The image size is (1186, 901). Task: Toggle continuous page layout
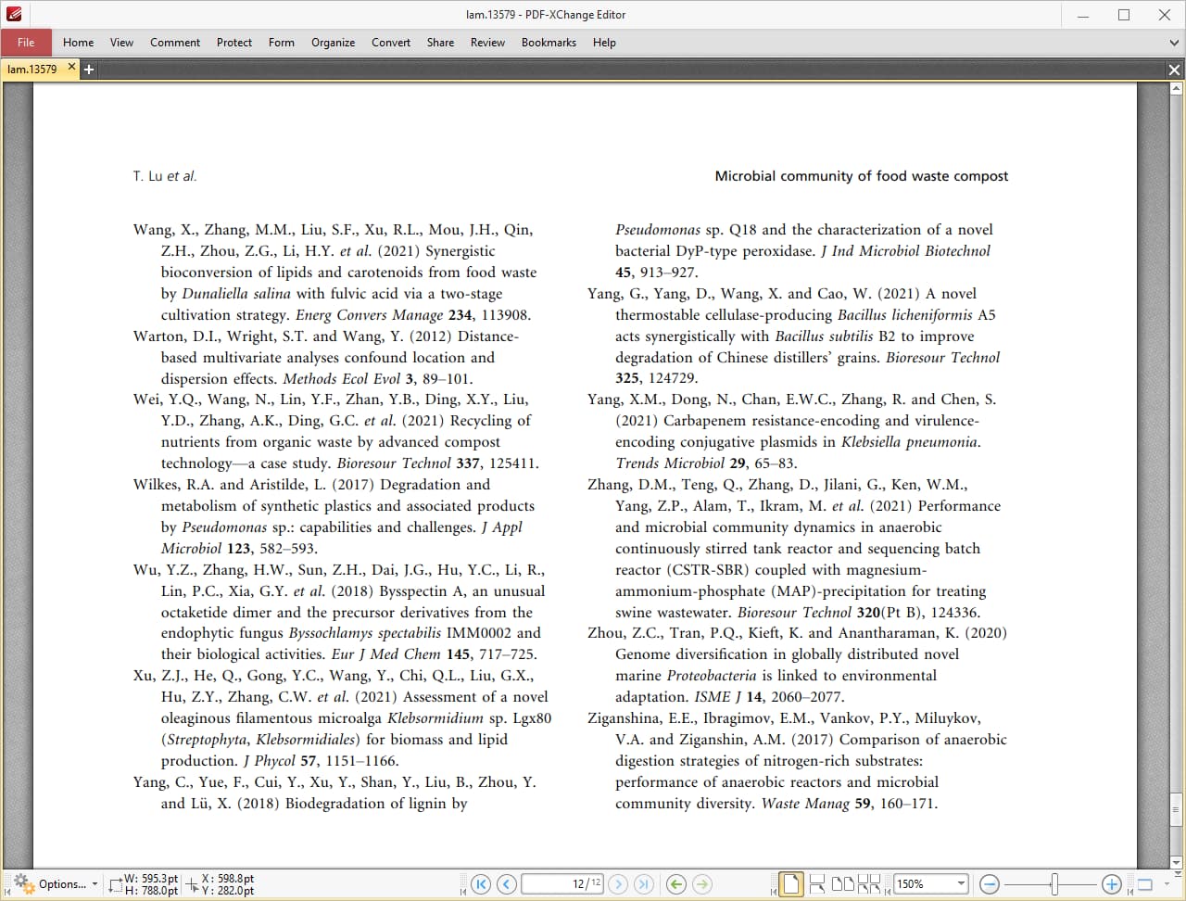point(817,884)
